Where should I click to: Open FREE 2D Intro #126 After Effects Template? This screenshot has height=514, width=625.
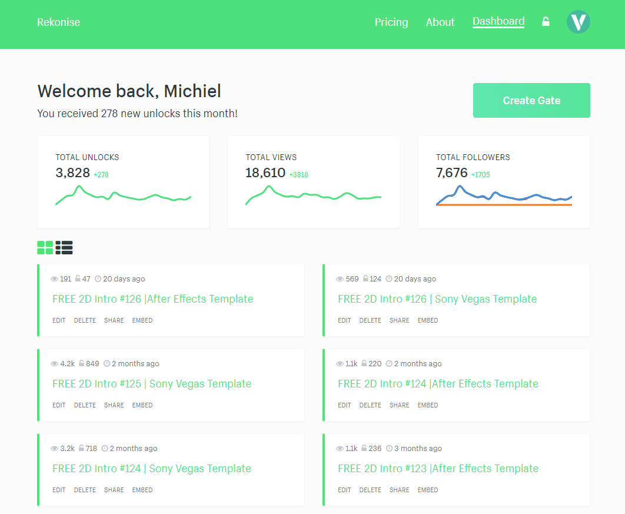152,299
